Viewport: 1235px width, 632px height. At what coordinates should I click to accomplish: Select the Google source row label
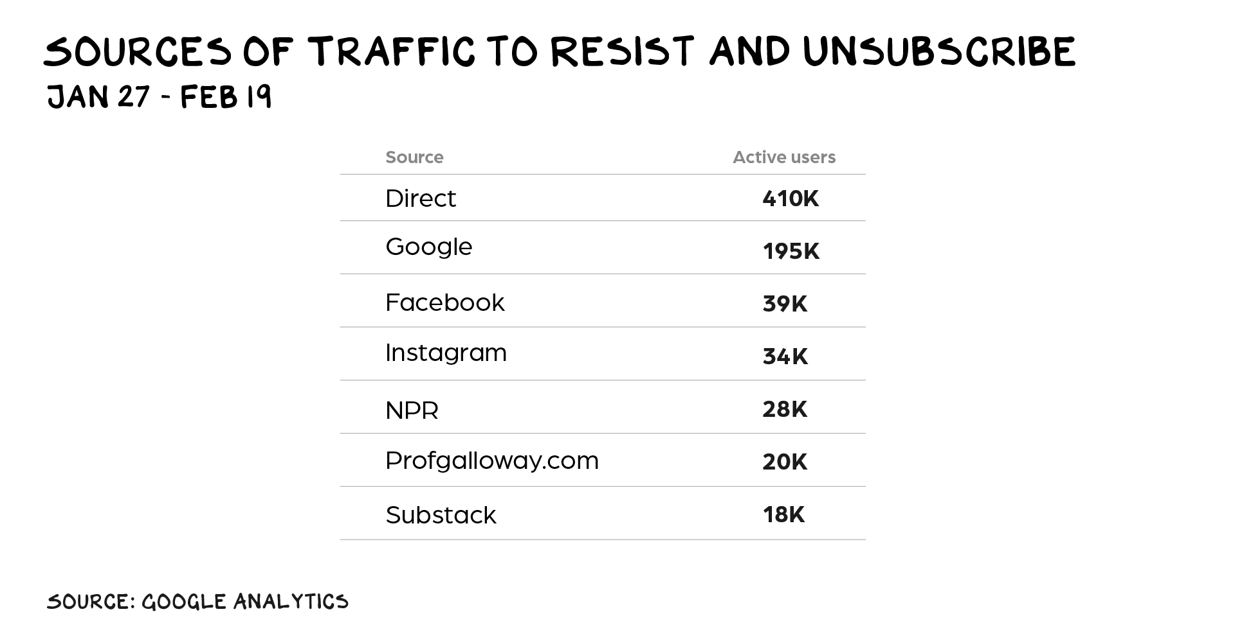428,247
